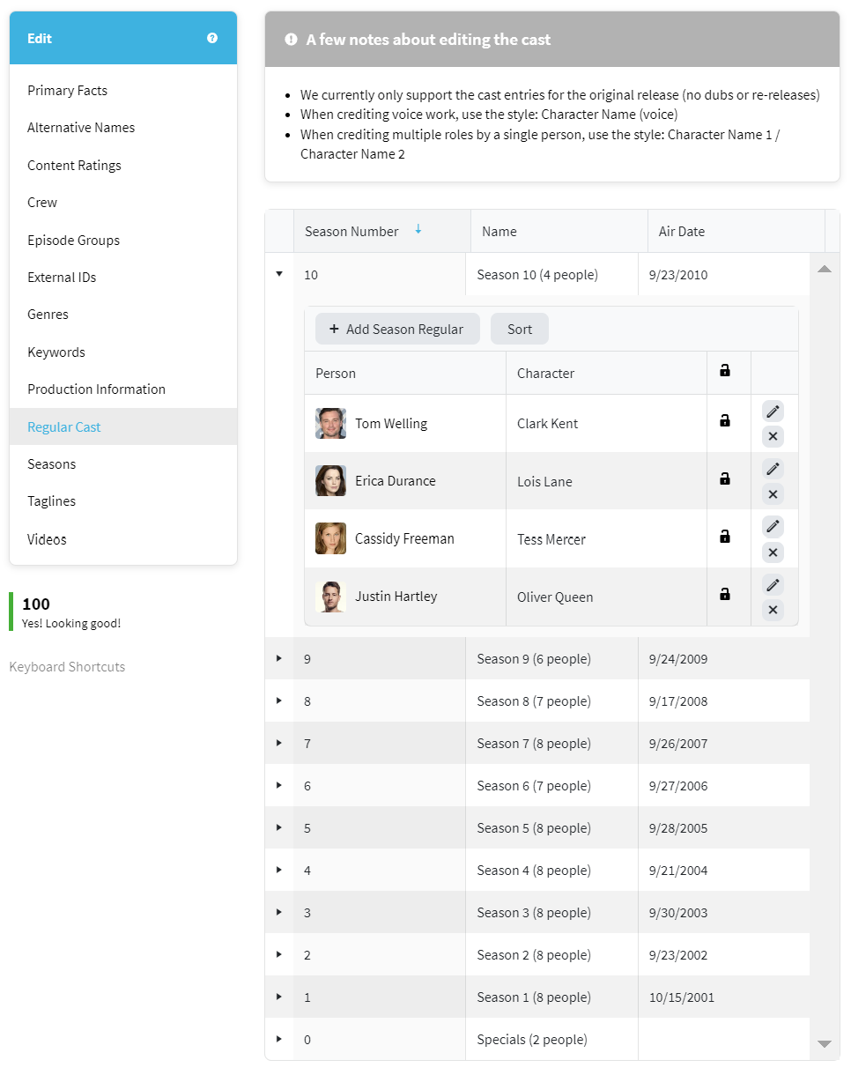The width and height of the screenshot is (851, 1075).
Task: Click the pencil edit icon for Justin Hartley
Action: [773, 584]
